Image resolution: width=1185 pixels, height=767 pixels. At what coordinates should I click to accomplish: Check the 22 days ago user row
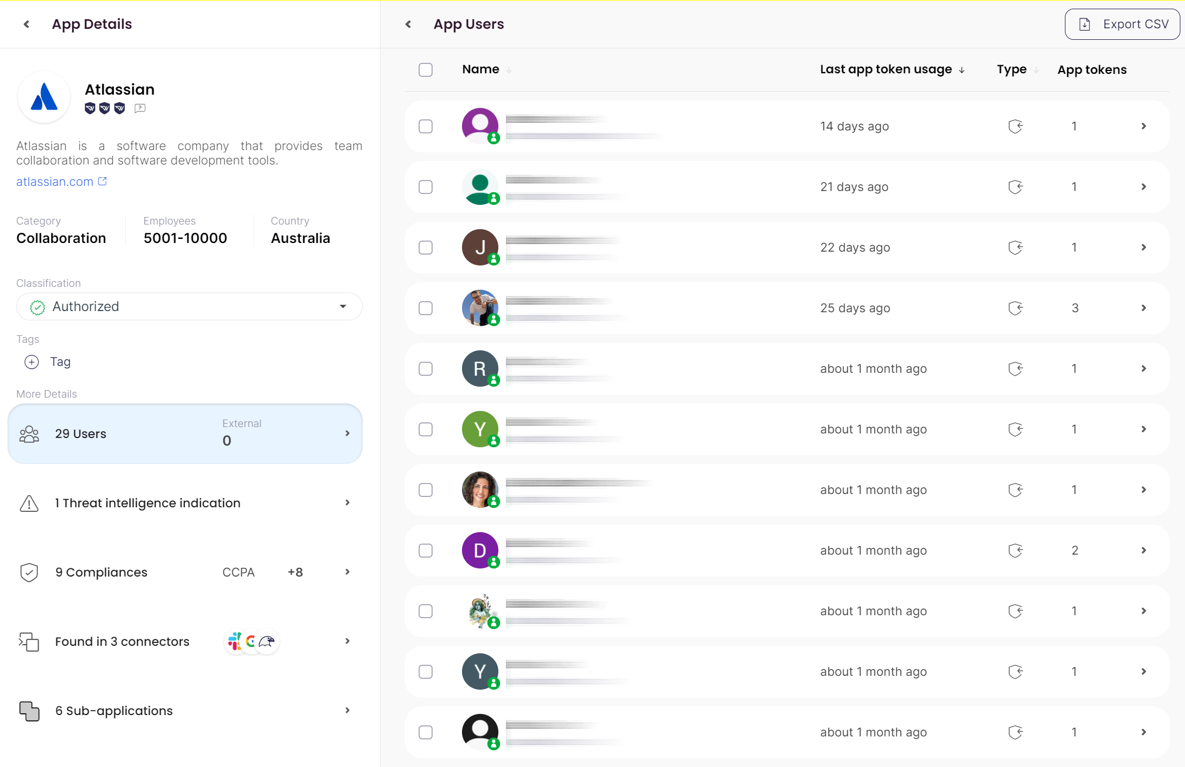click(x=426, y=248)
